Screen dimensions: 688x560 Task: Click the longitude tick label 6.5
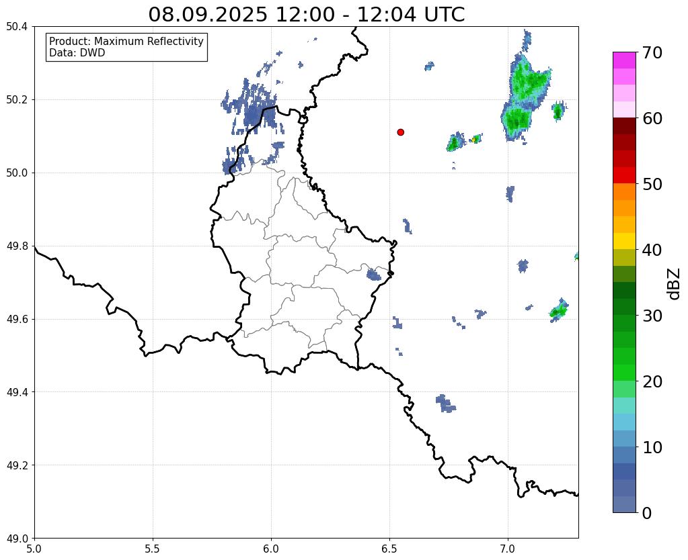389,549
